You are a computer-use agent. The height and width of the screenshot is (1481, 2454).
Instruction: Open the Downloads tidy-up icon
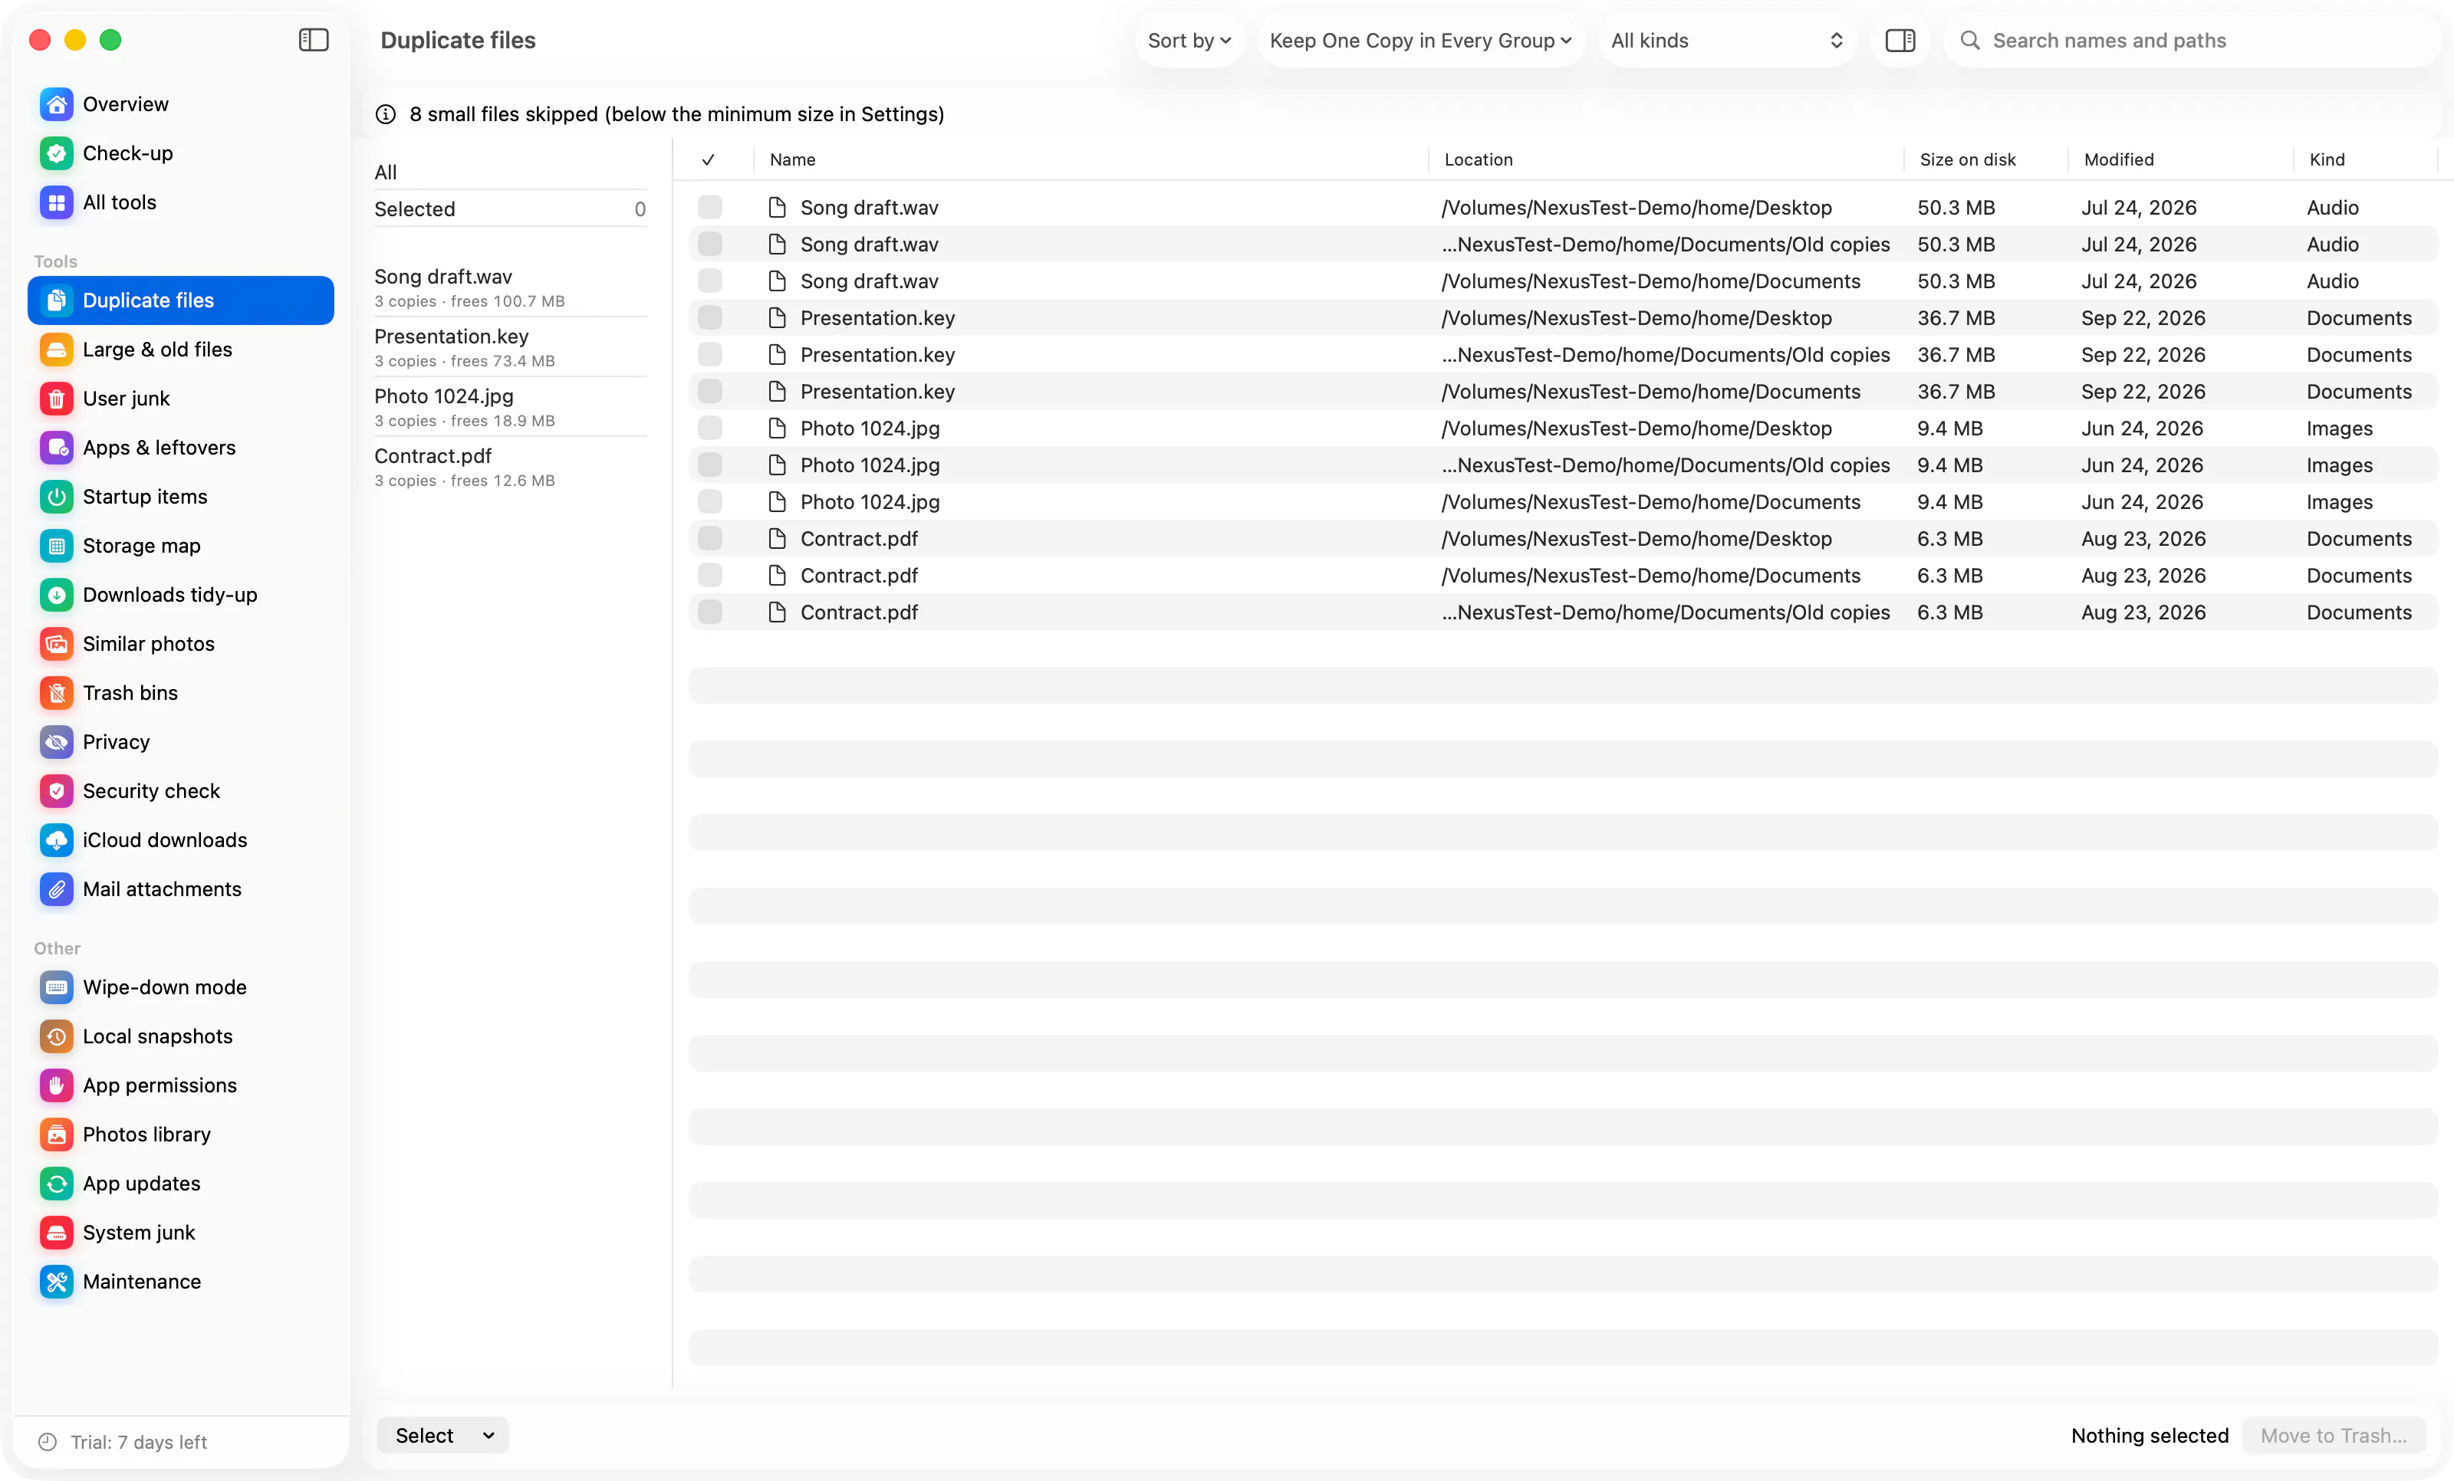(57, 594)
